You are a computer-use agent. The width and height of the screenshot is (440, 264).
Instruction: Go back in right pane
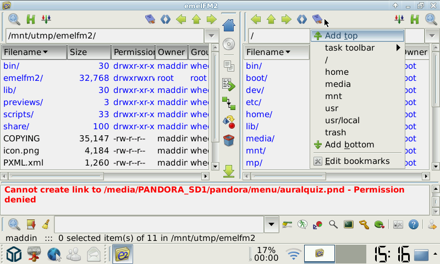tap(256, 19)
